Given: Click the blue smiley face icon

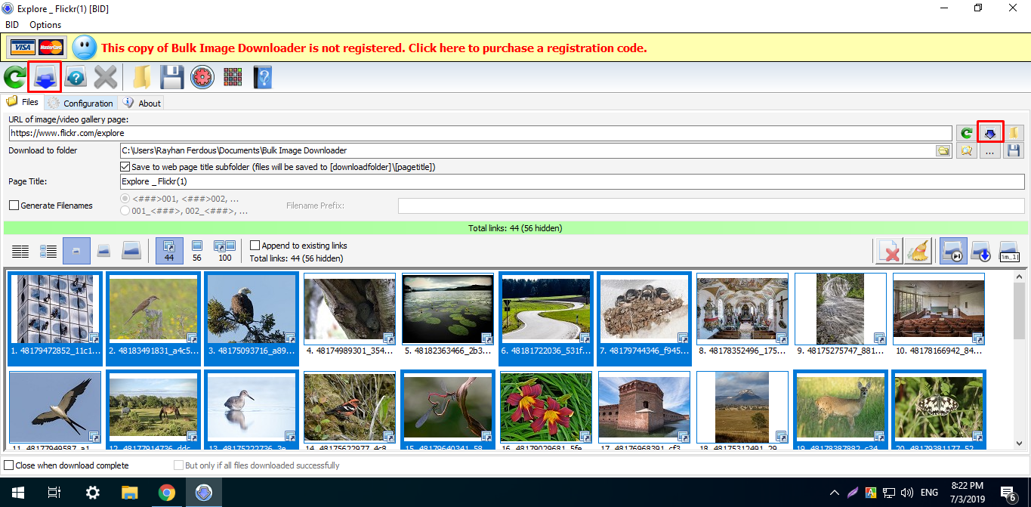Looking at the screenshot, I should pos(84,48).
